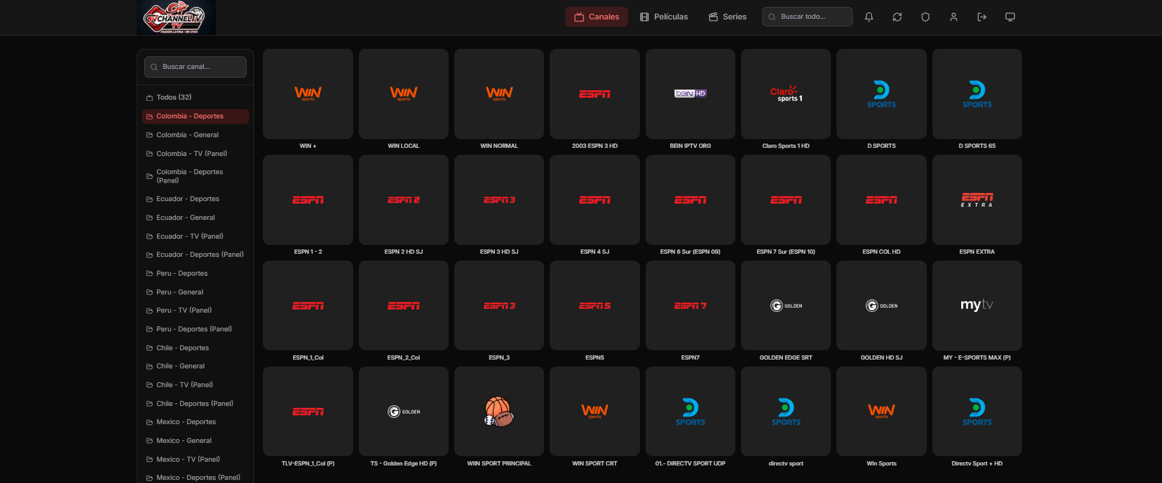Select Colombia - TV (Panel) category
This screenshot has height=483, width=1162.
click(195, 153)
